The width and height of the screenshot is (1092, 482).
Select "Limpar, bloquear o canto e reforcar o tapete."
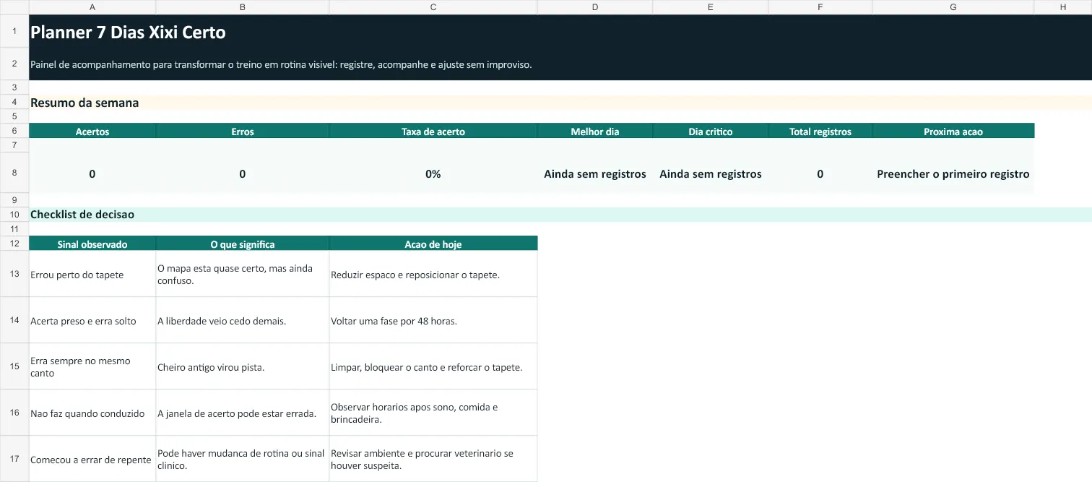[433, 366]
